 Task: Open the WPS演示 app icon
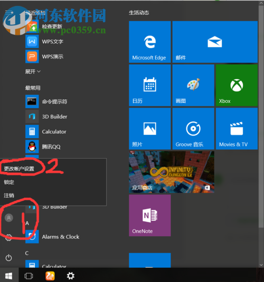[32, 56]
